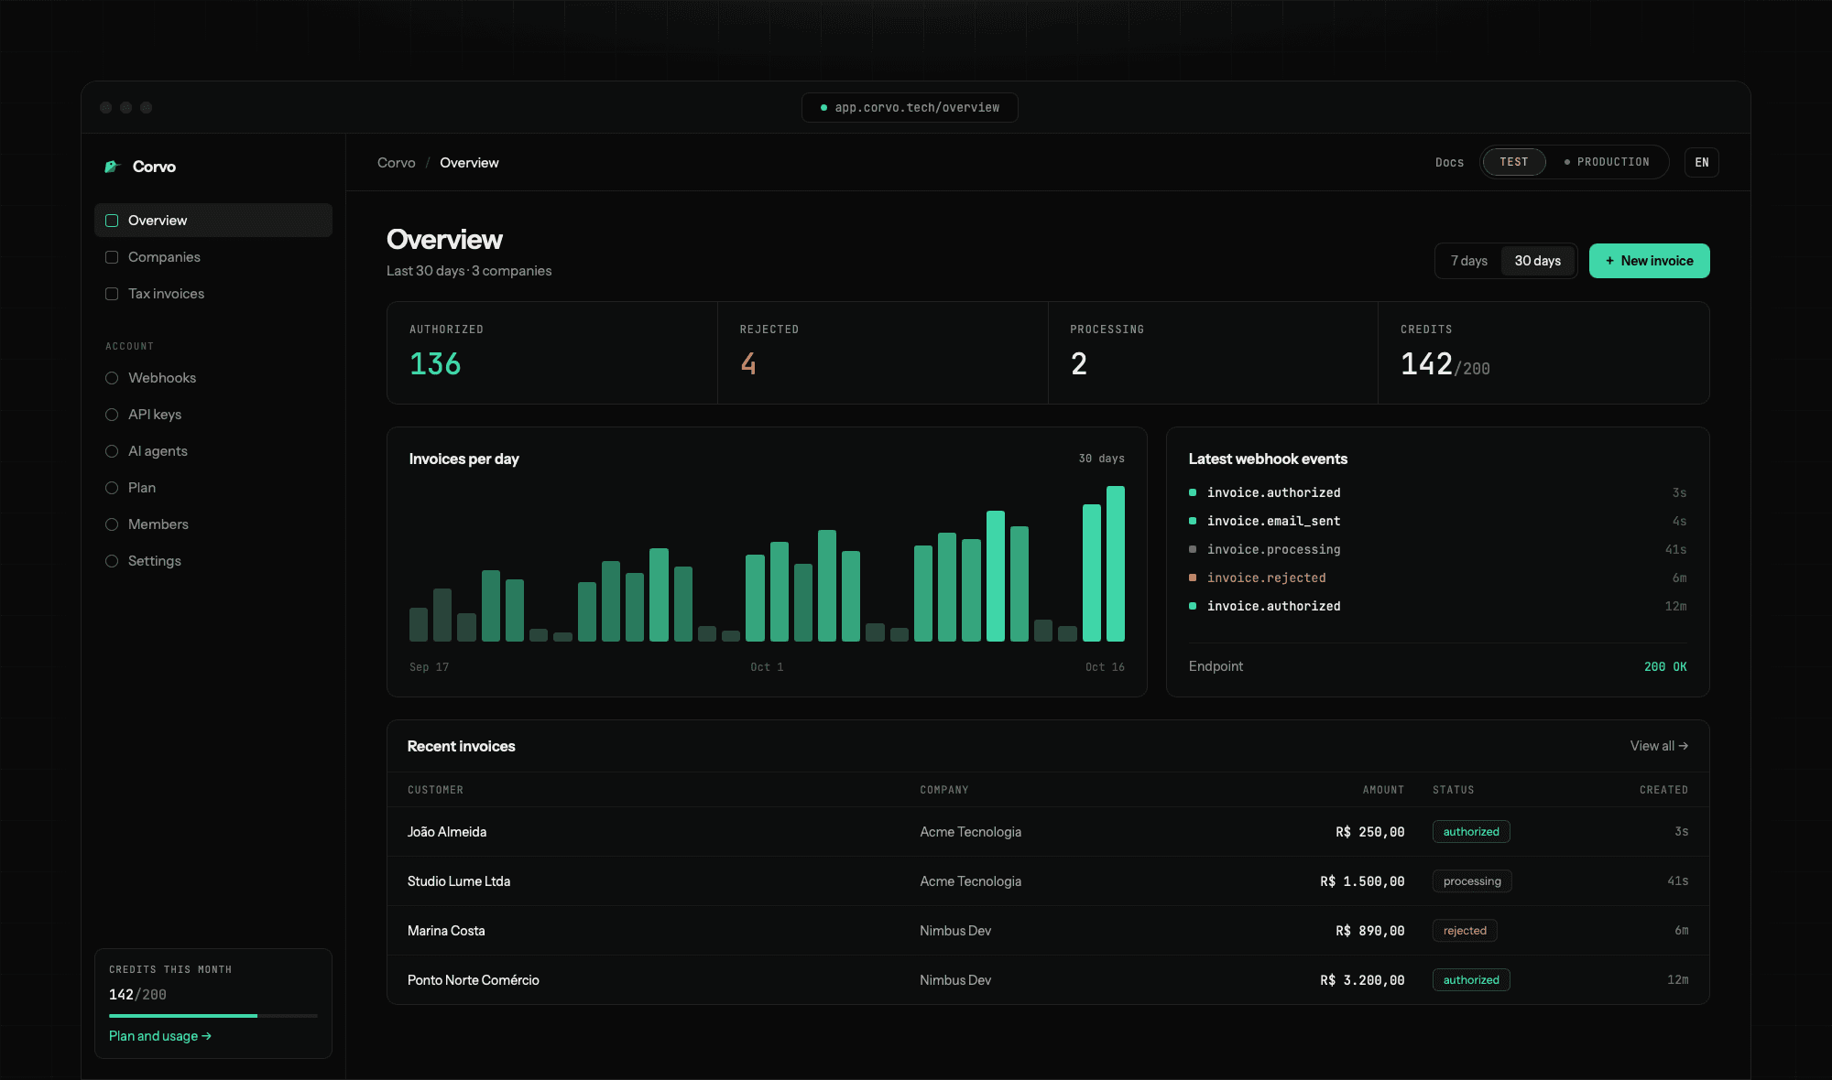
Task: Switch environment to PRODUCTION
Action: coord(1607,162)
